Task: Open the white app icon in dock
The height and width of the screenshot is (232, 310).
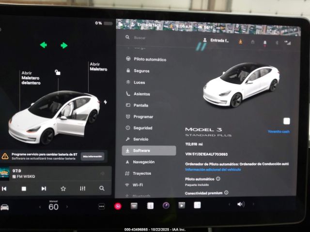Action: point(197,205)
